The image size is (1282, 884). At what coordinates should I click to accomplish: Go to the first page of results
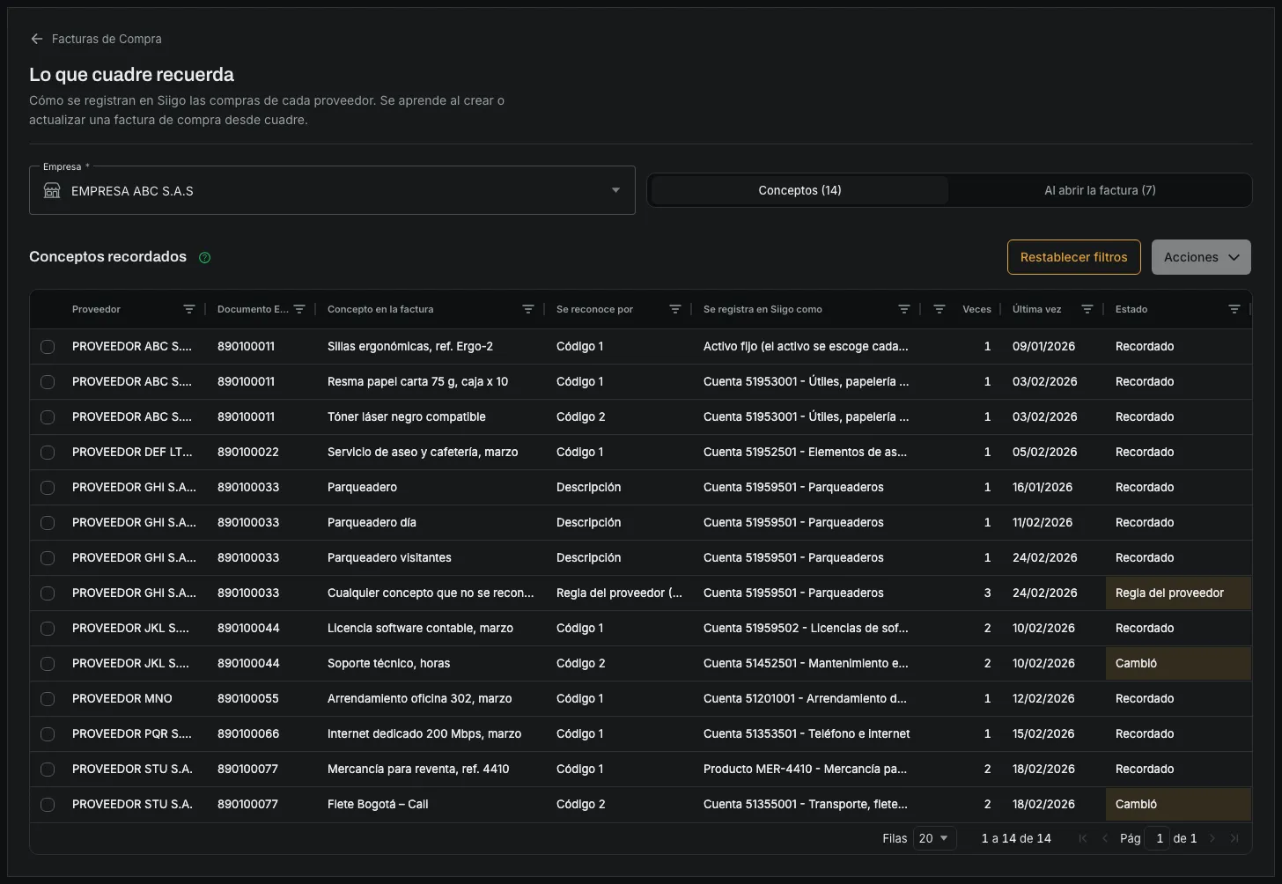coord(1083,838)
